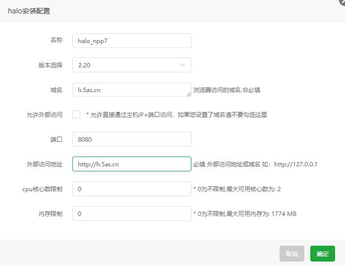Image resolution: width=345 pixels, height=266 pixels.
Task: Click the 允许外部访问 label
Action: pyautogui.click(x=45, y=115)
